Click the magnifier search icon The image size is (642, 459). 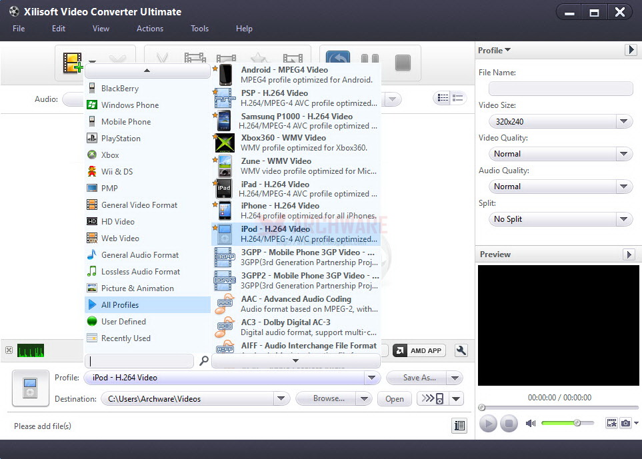[203, 360]
